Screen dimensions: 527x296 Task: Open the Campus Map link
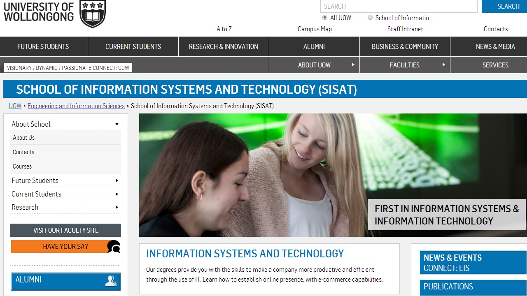[315, 29]
